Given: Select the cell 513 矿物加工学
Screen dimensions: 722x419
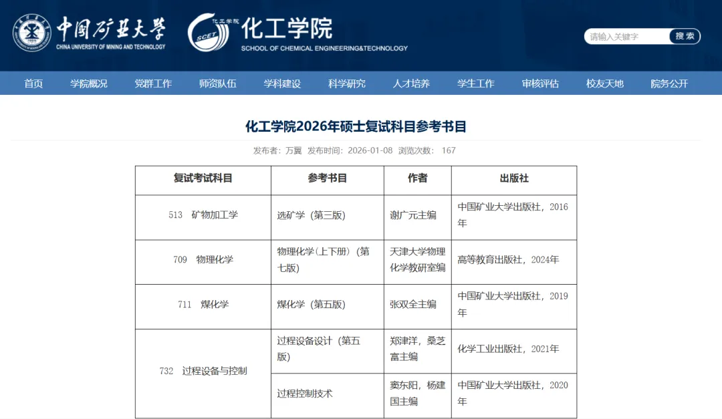Looking at the screenshot, I should click(203, 217).
